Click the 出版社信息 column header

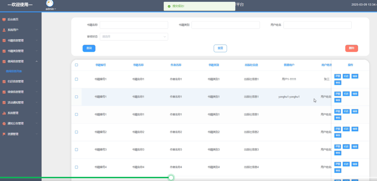click(x=251, y=65)
